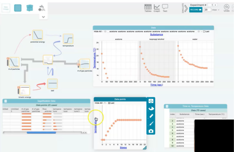Open the Time (sec) axis menu
234x152 pixels.
pyautogui.click(x=156, y=85)
